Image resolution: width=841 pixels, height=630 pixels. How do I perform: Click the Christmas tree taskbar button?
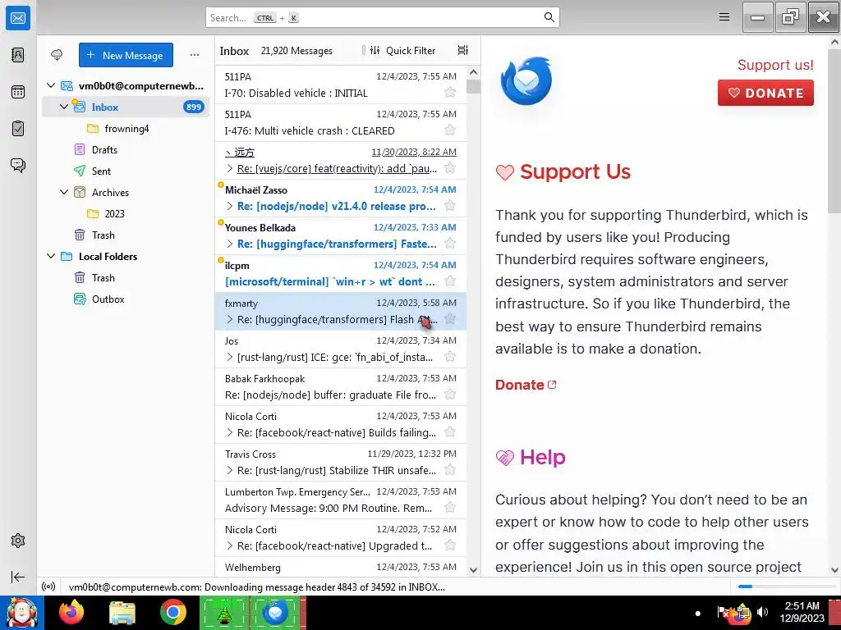[224, 613]
